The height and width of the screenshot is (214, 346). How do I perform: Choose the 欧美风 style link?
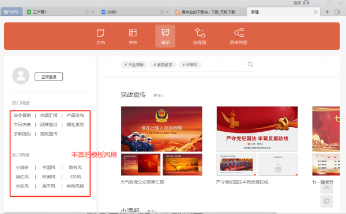pyautogui.click(x=49, y=177)
